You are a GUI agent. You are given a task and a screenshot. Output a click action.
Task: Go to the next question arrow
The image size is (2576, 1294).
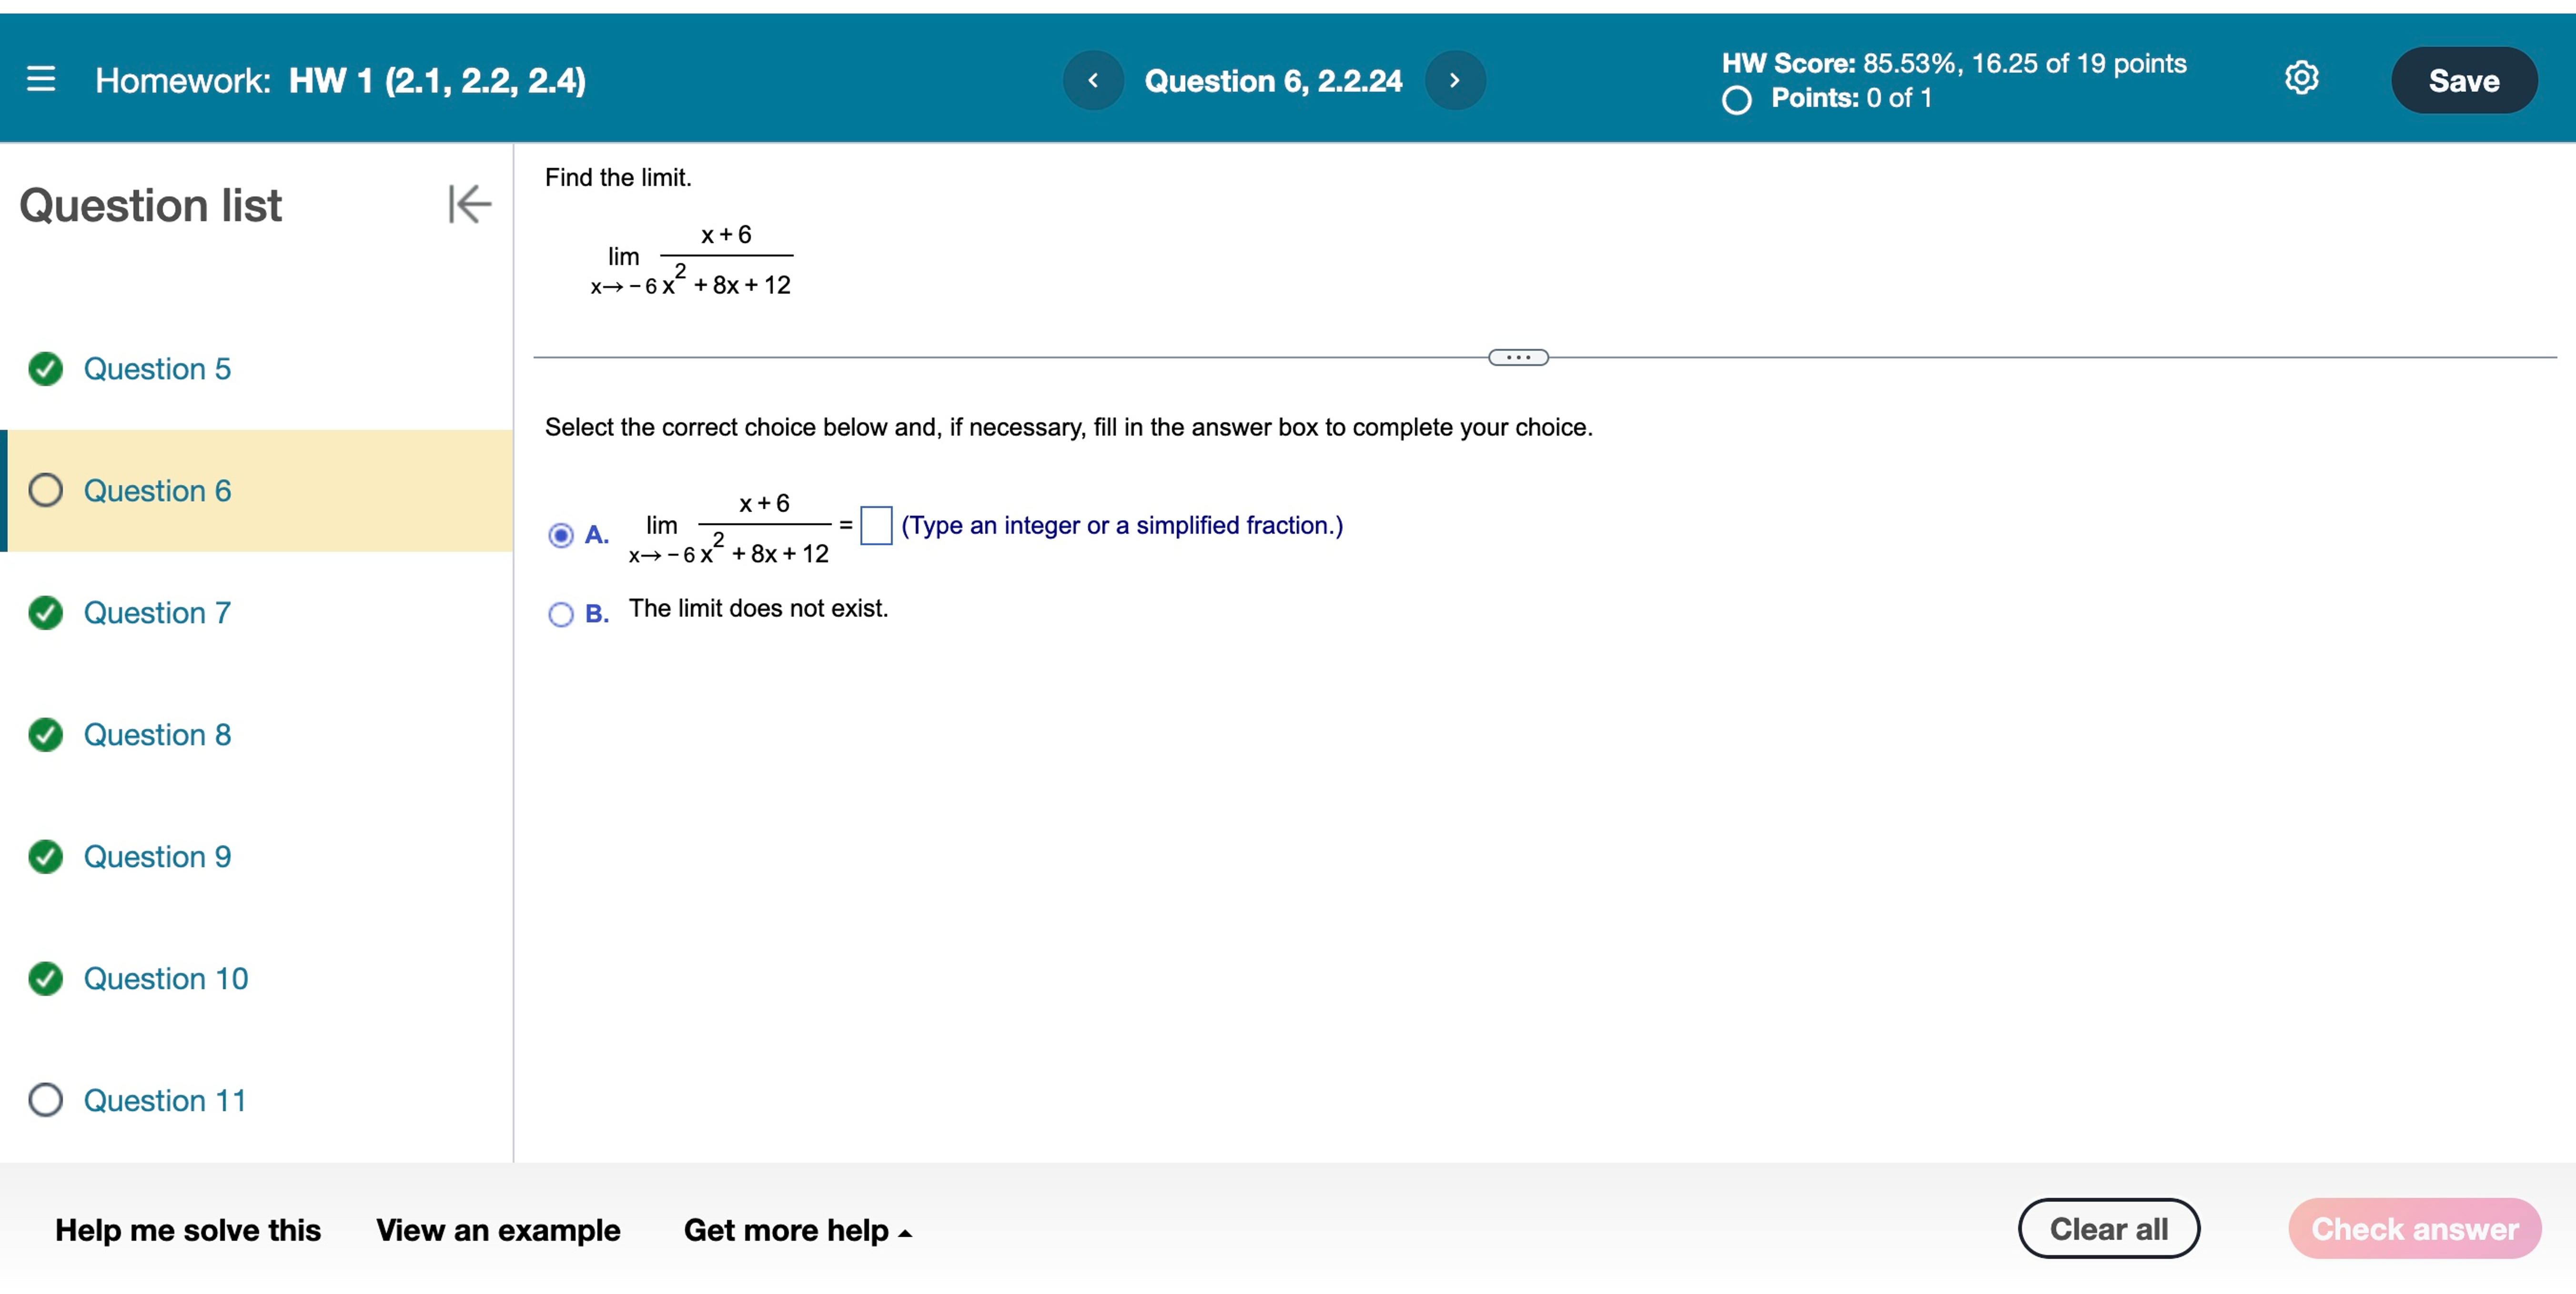coord(1455,80)
